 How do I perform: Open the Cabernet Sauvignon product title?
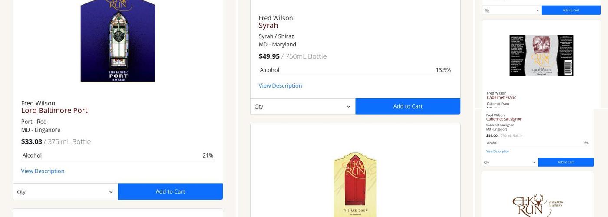click(504, 119)
